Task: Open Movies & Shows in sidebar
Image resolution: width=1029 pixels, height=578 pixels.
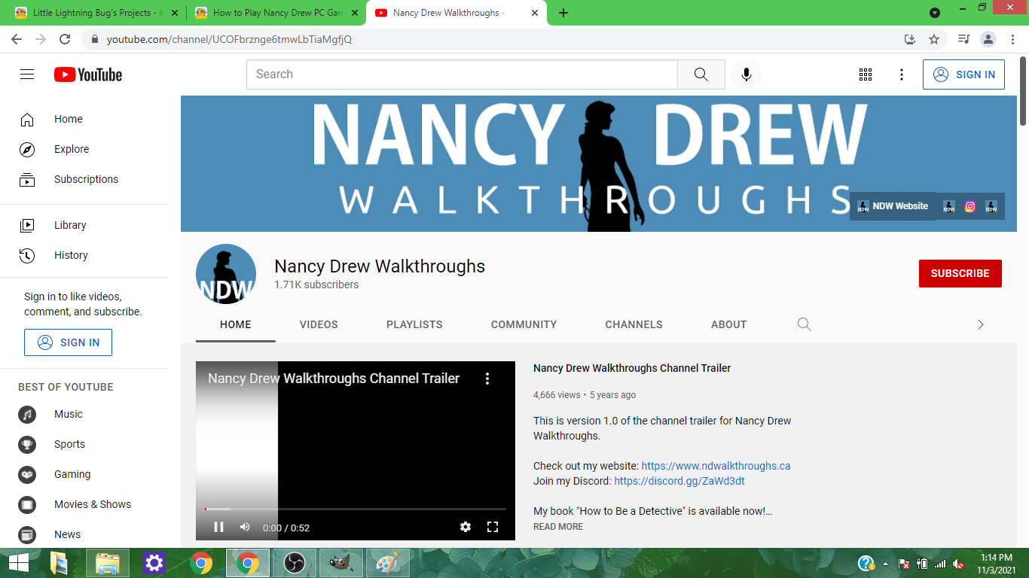Action: [84, 504]
